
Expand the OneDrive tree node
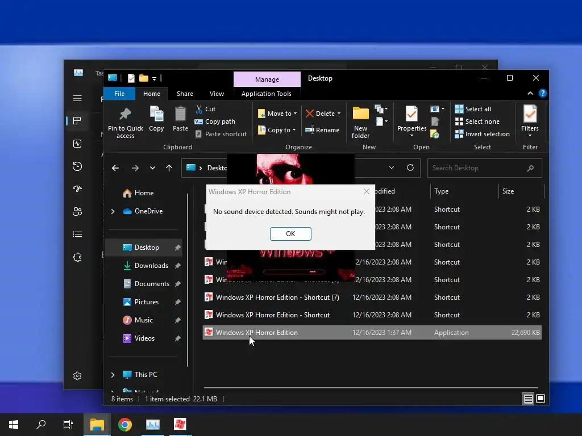point(113,211)
